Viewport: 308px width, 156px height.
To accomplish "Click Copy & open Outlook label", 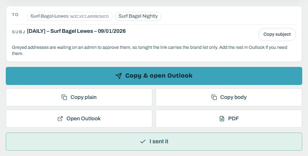I will [x=159, y=76].
